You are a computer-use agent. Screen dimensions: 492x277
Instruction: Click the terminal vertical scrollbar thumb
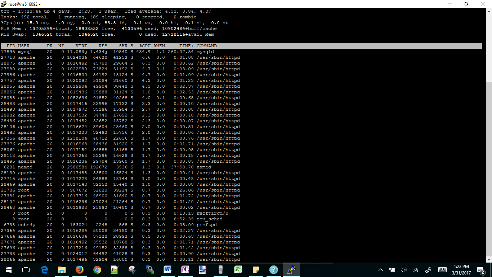489,169
